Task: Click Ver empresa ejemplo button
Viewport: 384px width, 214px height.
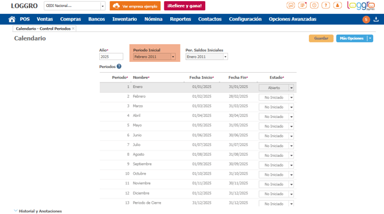Action: click(135, 6)
